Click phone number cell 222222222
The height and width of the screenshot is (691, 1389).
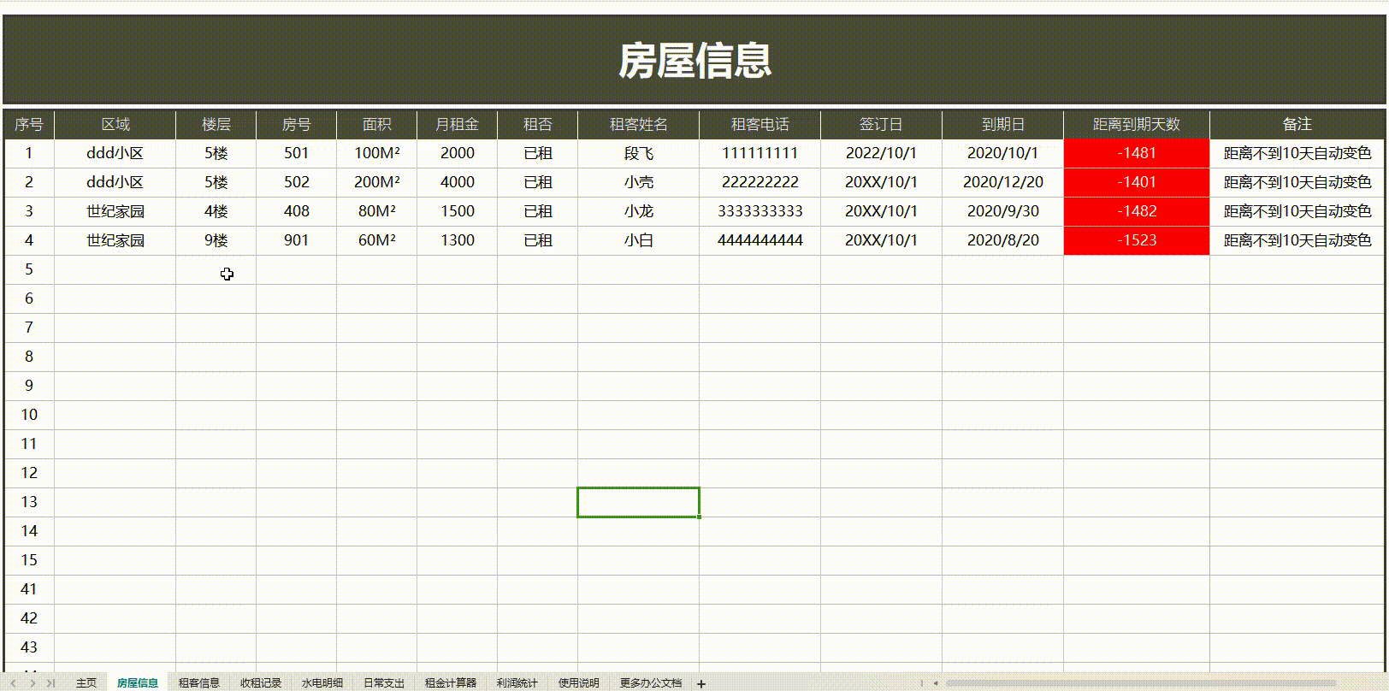click(x=760, y=183)
